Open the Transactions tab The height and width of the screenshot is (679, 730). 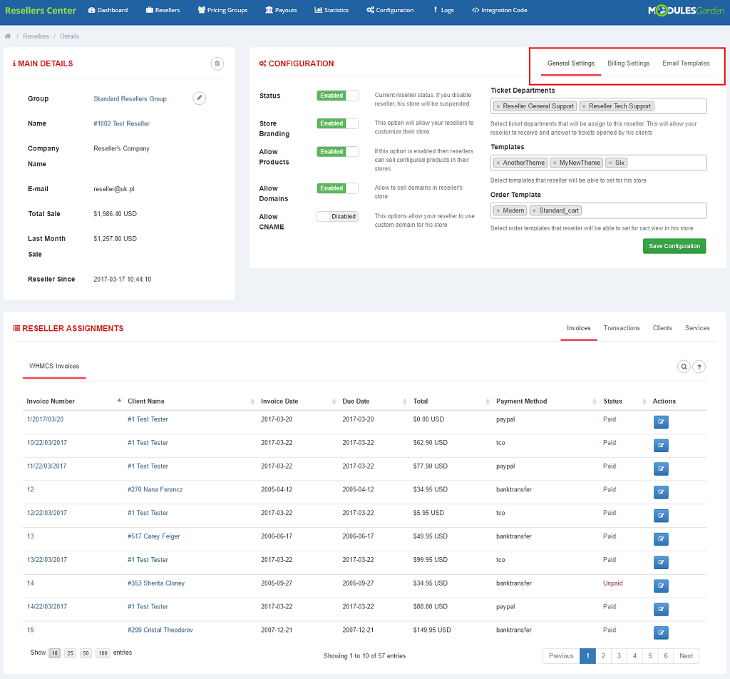(x=622, y=328)
